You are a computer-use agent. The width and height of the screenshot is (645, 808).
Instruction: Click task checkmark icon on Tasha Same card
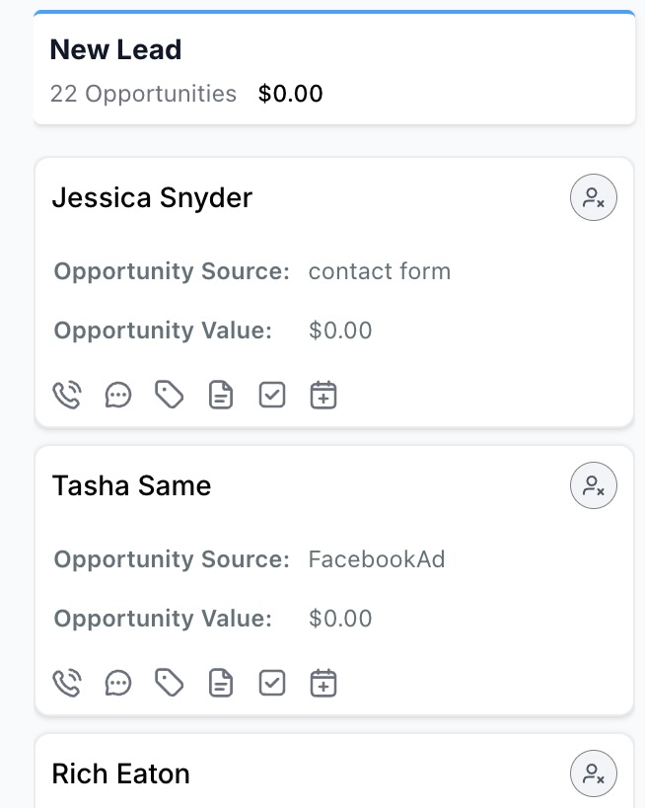(272, 682)
